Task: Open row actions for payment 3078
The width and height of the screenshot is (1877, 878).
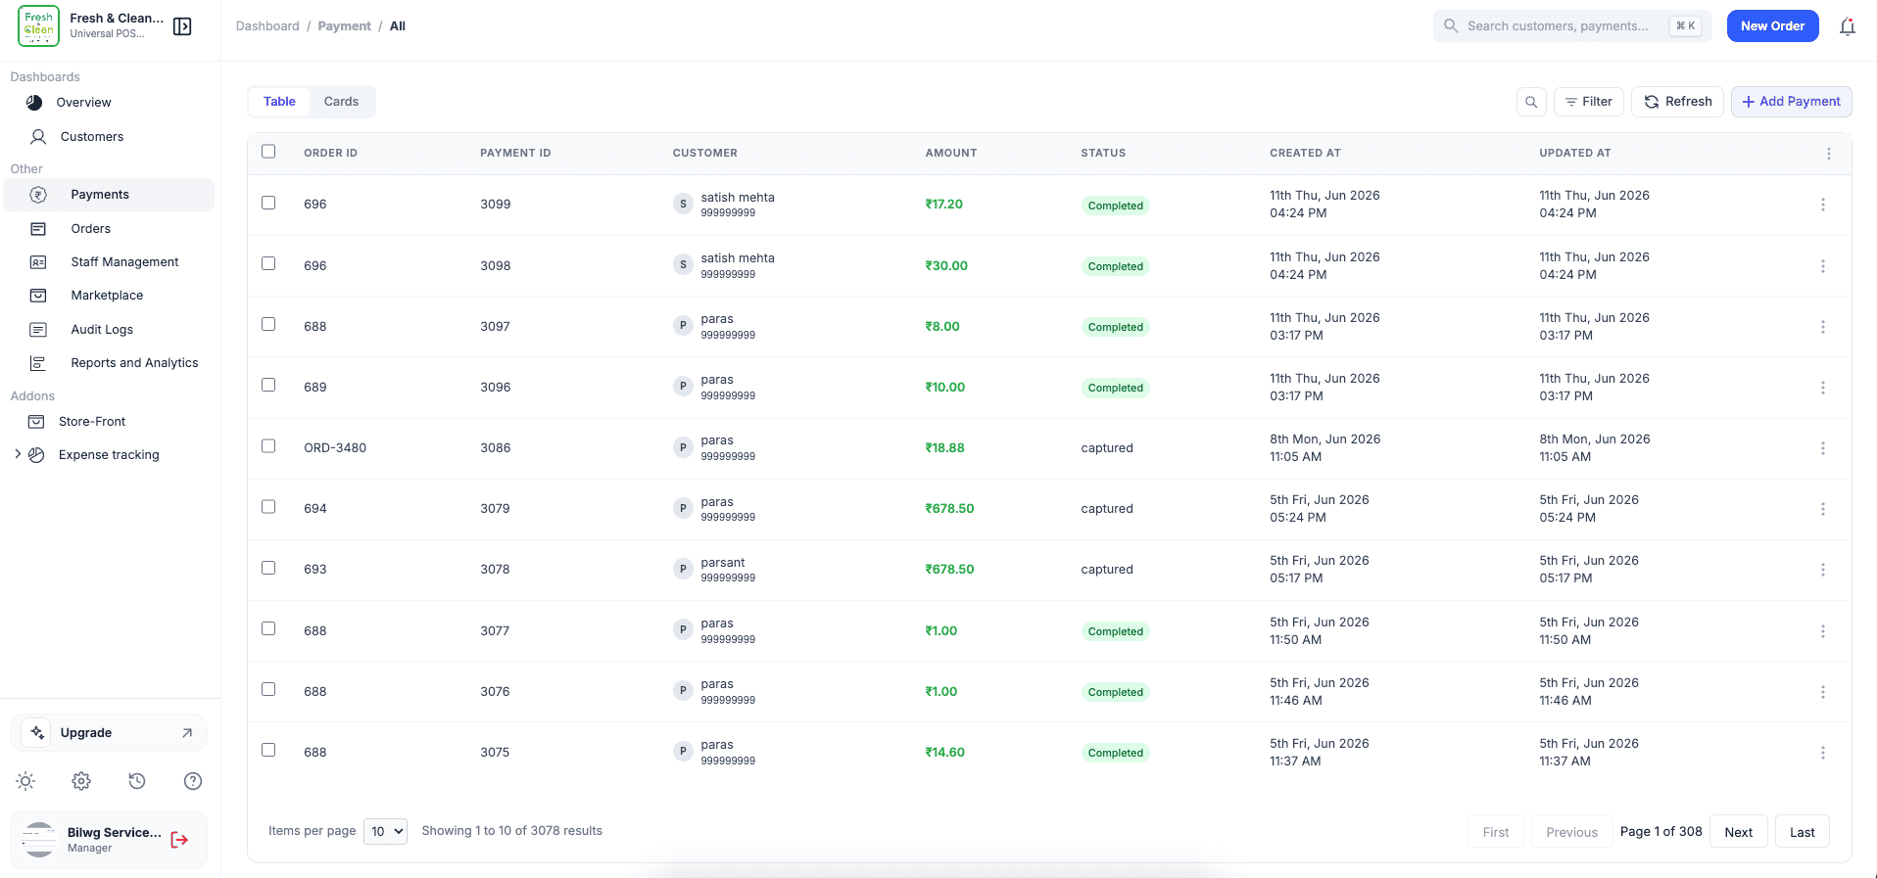Action: click(x=1823, y=570)
